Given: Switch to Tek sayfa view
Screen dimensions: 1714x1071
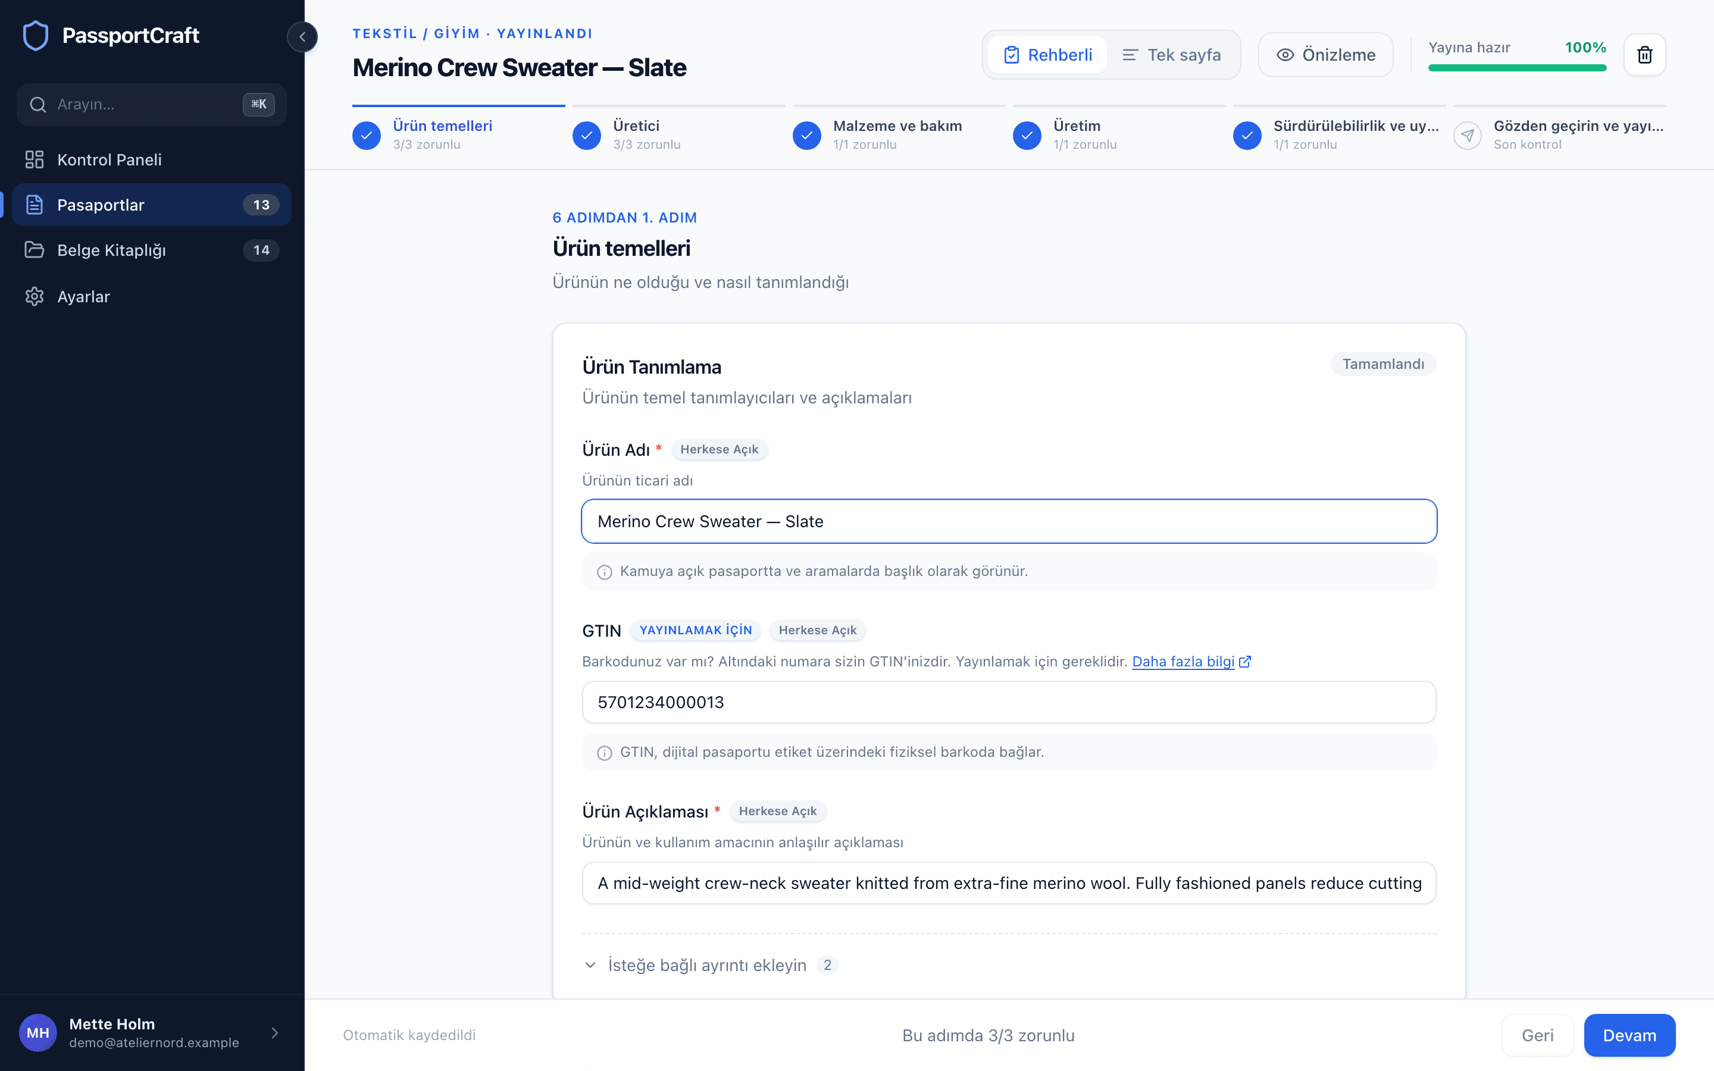Looking at the screenshot, I should [x=1171, y=55].
